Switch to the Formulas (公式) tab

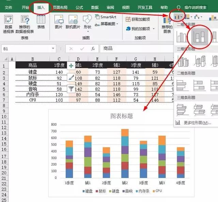click(79, 7)
